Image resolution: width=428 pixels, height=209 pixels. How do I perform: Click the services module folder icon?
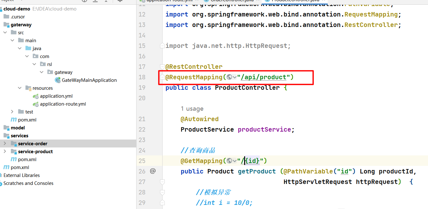point(6,135)
